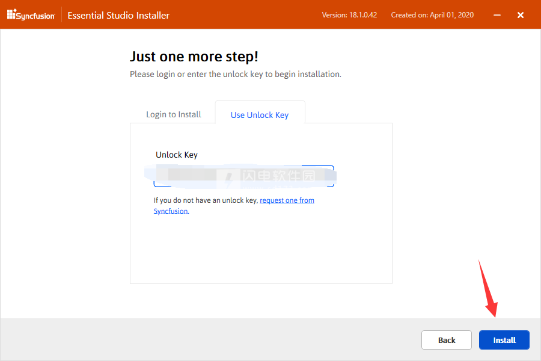Minimize the installer window
Viewport: 541px width, 361px height.
point(497,15)
